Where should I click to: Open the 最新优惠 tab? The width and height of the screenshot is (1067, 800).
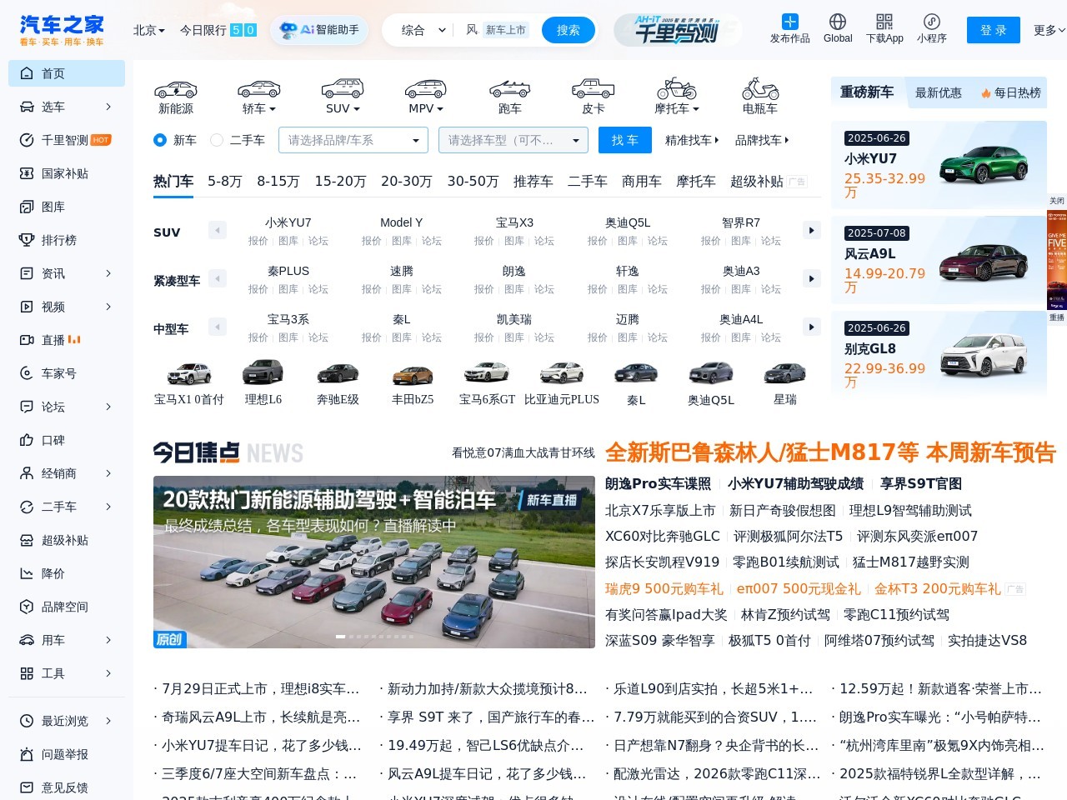tap(939, 92)
